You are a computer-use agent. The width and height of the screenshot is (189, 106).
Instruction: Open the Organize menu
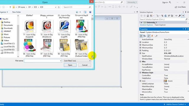(x=4, y=12)
